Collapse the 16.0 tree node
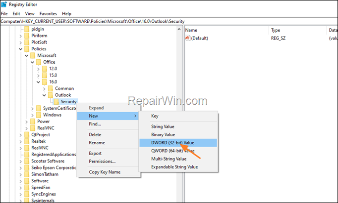Viewport: 338px width, 203px height. (x=38, y=82)
